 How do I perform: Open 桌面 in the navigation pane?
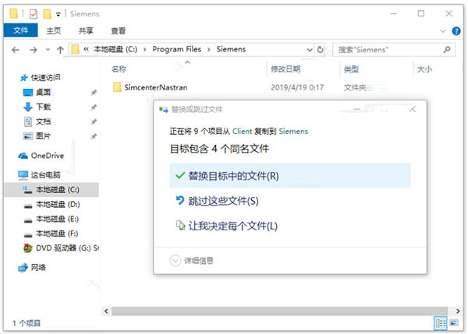point(43,93)
